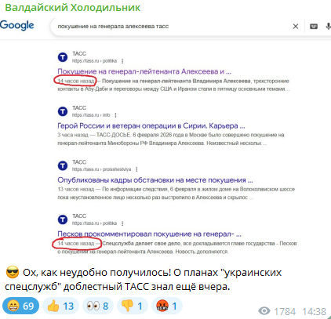
Task: Open three-dot menu next to tass.ru › proisshestviya
Action: tap(136, 169)
